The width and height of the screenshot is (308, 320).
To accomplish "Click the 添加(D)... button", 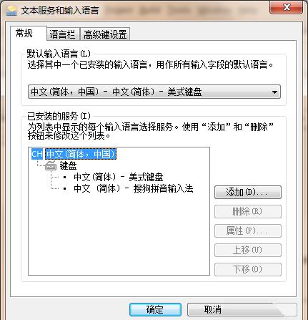I will pos(248,193).
